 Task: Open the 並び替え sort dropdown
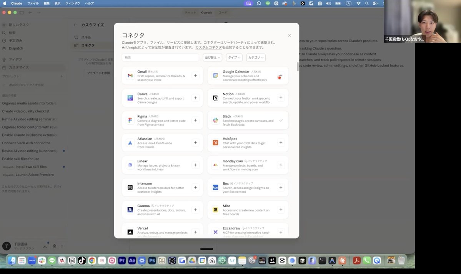(212, 58)
